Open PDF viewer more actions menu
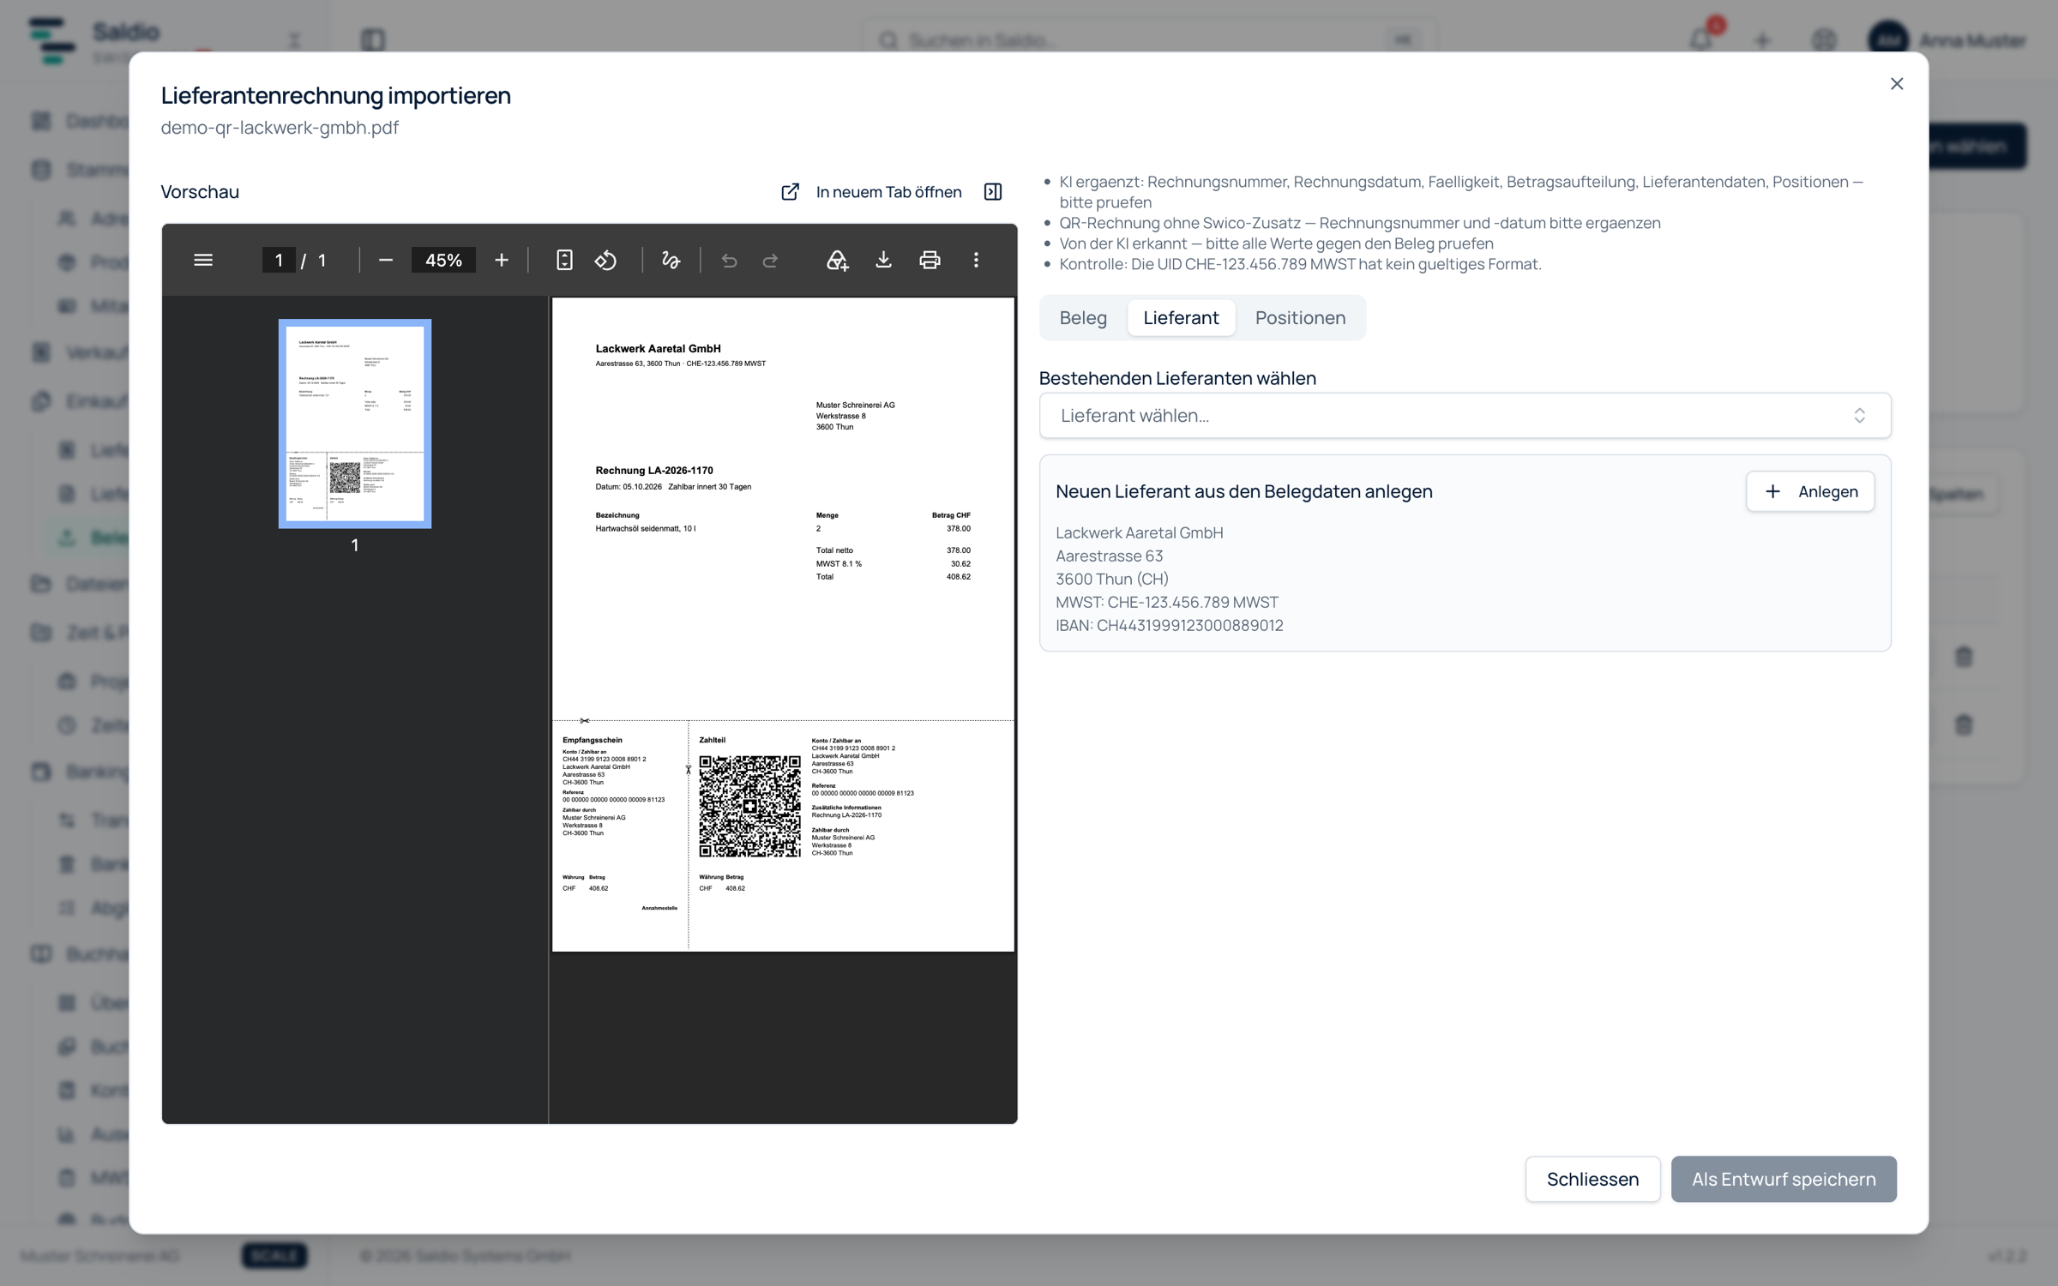 tap(976, 260)
